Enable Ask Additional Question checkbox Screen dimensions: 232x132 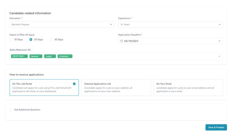tap(11, 110)
